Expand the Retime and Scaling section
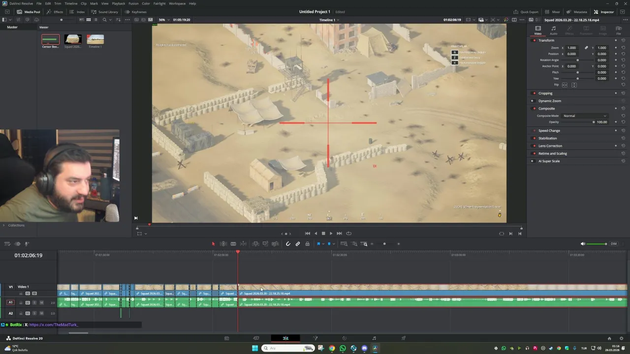This screenshot has height=354, width=630. click(552, 153)
